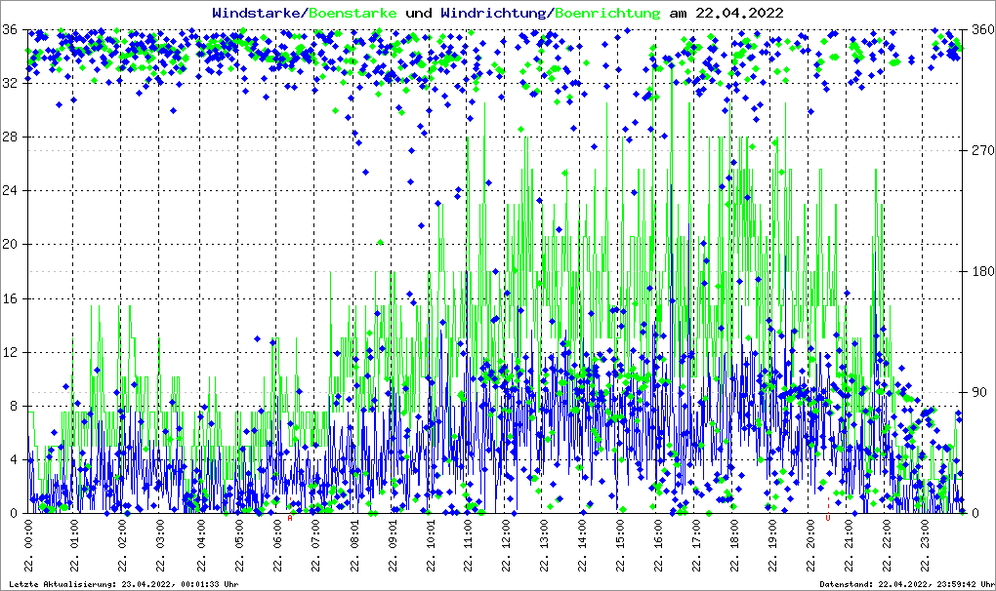The height and width of the screenshot is (591, 996).
Task: Click the '8' value on left axis
Action: pos(15,406)
